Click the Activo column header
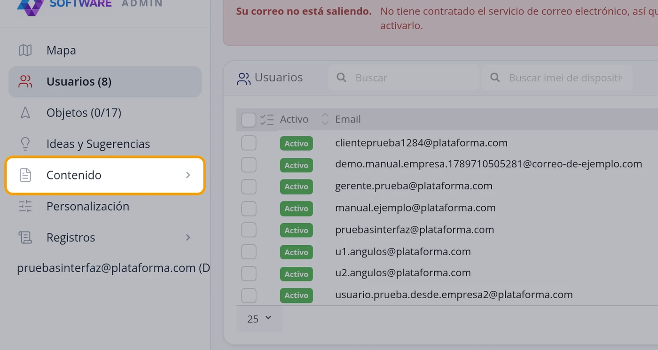Viewport: 658px width, 350px height. [294, 119]
